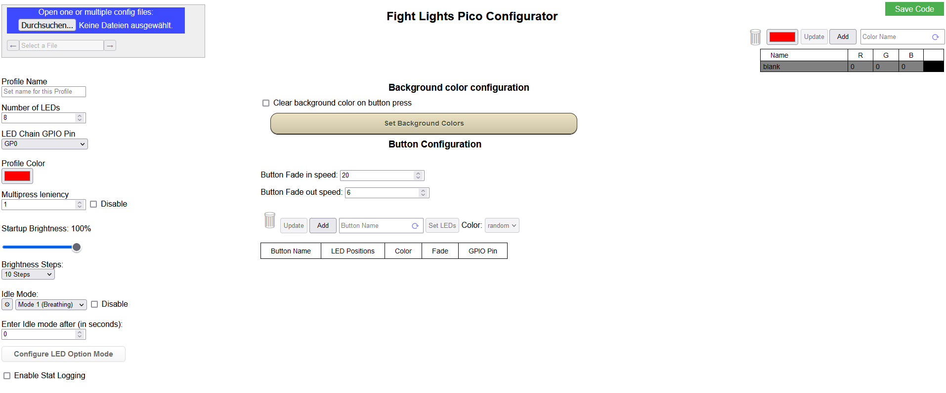Click the Profile Name input field
The image size is (946, 393).
[43, 92]
